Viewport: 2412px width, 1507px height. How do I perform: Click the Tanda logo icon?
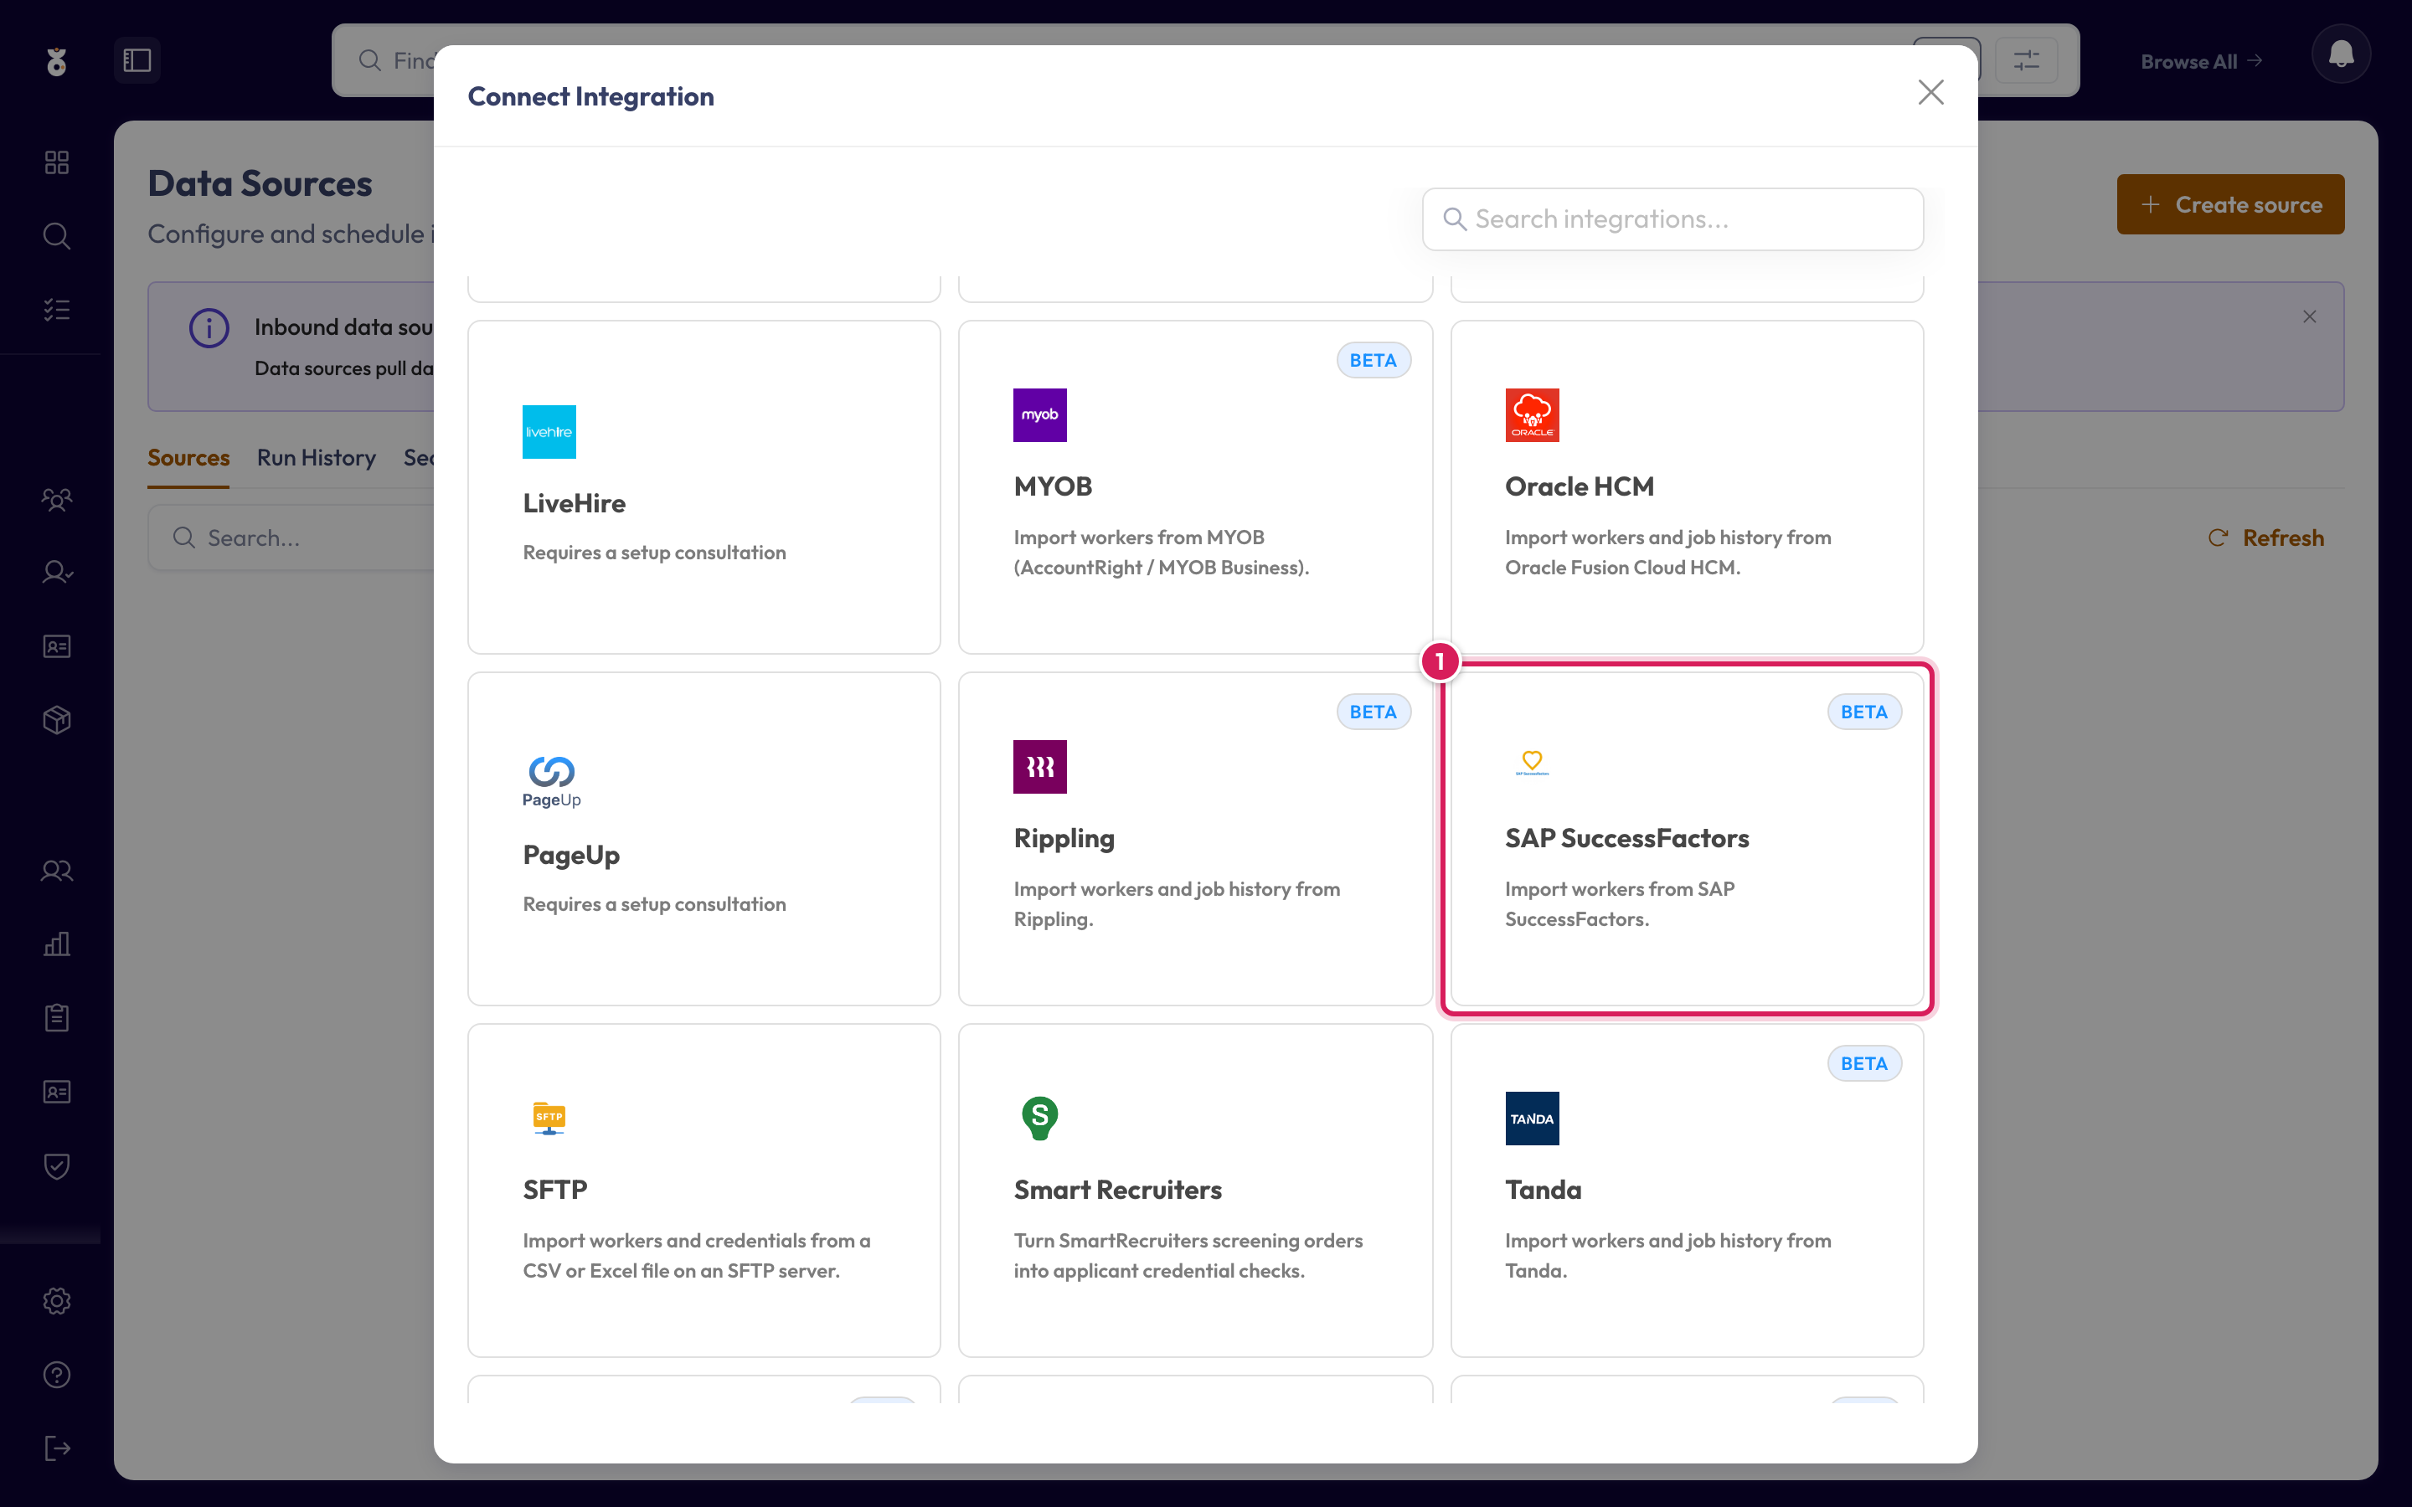(x=1532, y=1119)
